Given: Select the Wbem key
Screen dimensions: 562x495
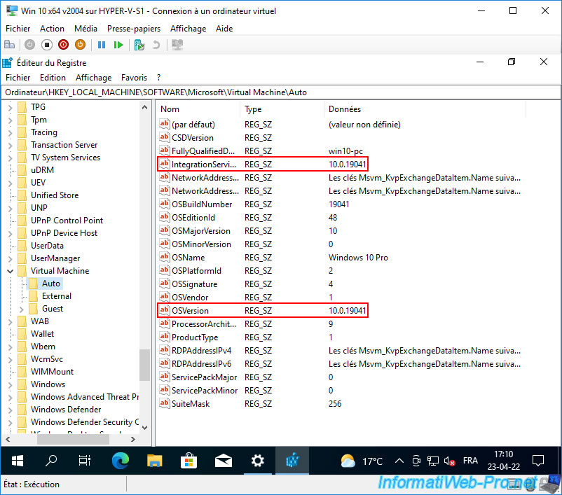Looking at the screenshot, I should (x=43, y=347).
